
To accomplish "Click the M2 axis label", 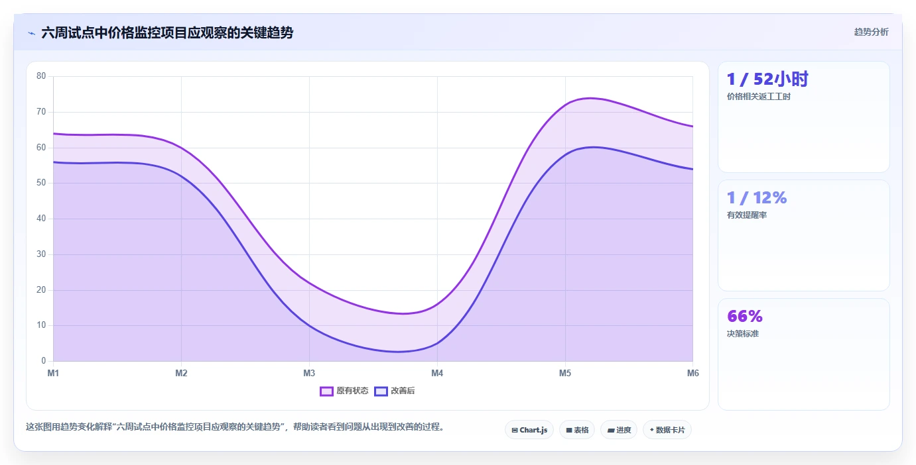I will (181, 373).
